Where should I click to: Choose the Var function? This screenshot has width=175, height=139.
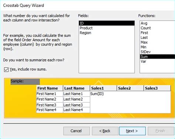(x=157, y=61)
